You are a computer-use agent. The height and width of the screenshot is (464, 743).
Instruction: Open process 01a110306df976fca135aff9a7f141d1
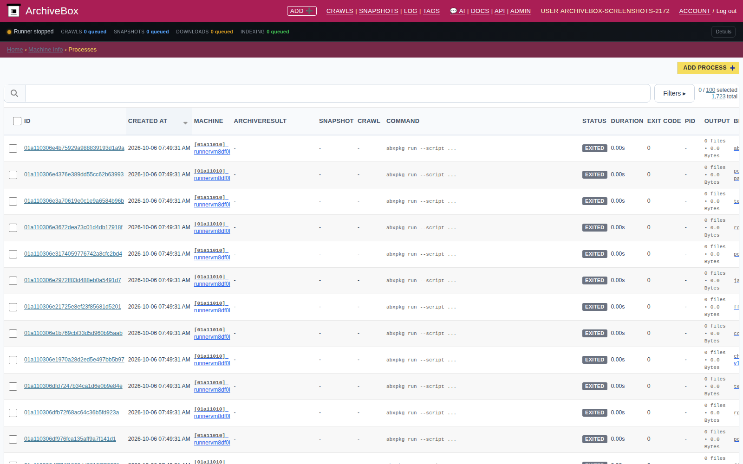click(70, 439)
